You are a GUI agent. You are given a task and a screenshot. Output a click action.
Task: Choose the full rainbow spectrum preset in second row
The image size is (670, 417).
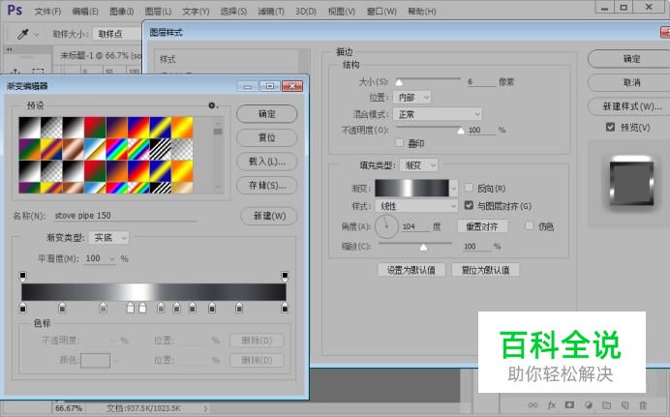coord(117,149)
